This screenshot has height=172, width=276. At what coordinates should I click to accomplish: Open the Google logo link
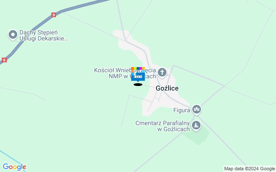(14, 167)
